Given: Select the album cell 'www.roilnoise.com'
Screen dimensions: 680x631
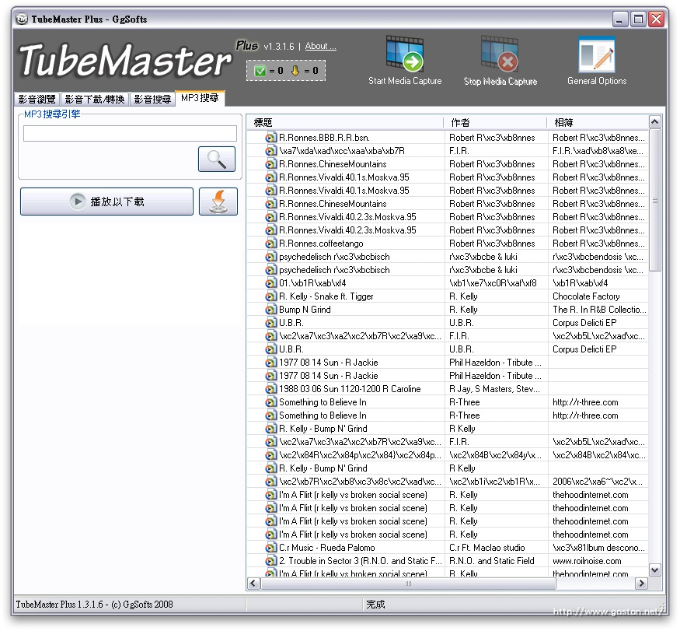Looking at the screenshot, I should 587,561.
